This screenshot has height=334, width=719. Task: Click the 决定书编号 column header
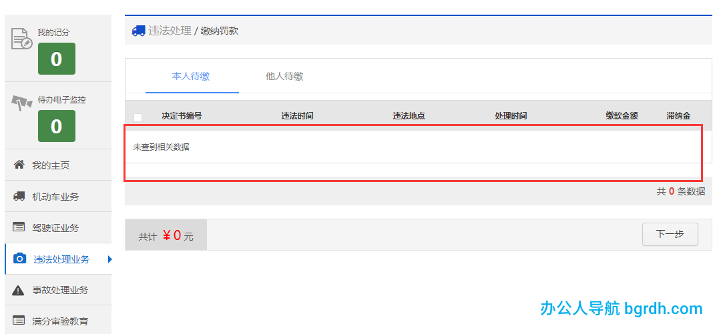click(x=182, y=116)
